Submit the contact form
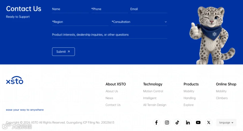The image size is (243, 131). tap(63, 52)
